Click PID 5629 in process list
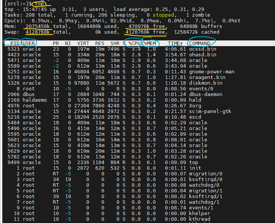The width and height of the screenshot is (275, 223). 14,151
